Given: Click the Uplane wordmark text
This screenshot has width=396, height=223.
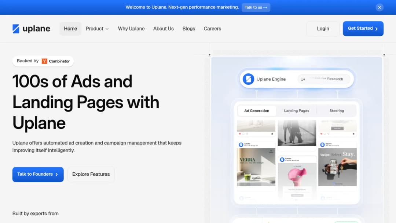Looking at the screenshot, I should click(36, 29).
